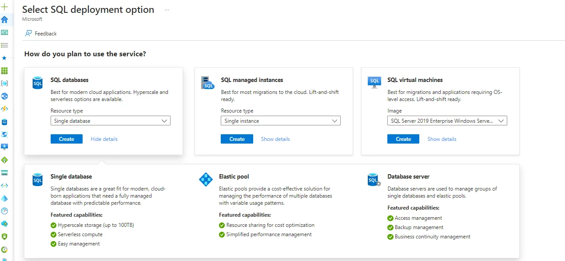Click the SQL managed instances server icon
Viewport: 565px width, 261px height.
coord(208,83)
